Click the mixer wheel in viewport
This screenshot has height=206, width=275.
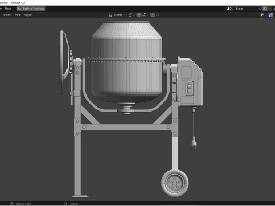[x=175, y=183]
